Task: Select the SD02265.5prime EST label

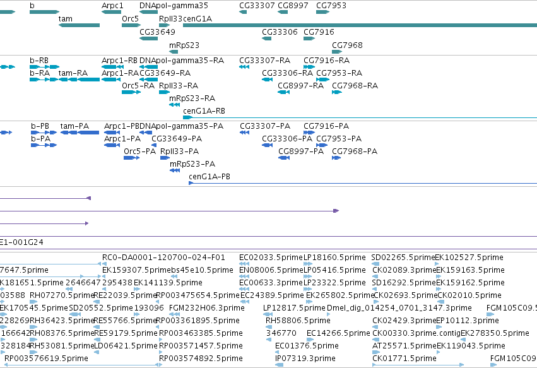Action: point(403,258)
